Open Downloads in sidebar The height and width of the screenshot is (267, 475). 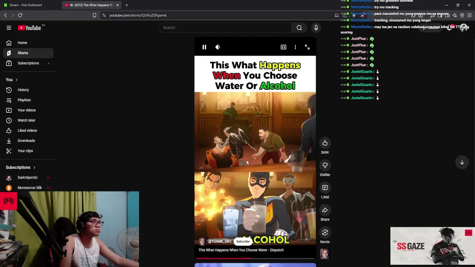28,141
